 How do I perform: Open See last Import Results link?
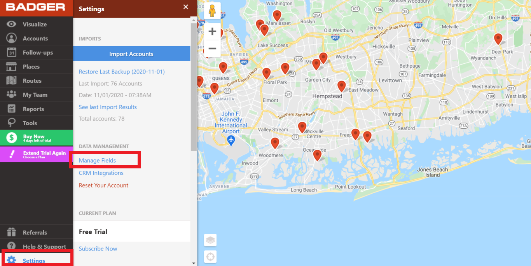coord(108,107)
